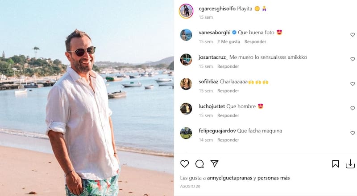Open comments with the speech bubble icon
Screen dimensions: 357x196
tap(199, 164)
